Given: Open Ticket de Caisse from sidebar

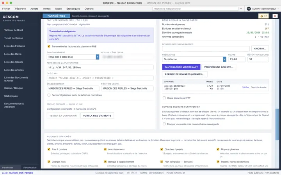Looking at the screenshot, I should (14, 38).
